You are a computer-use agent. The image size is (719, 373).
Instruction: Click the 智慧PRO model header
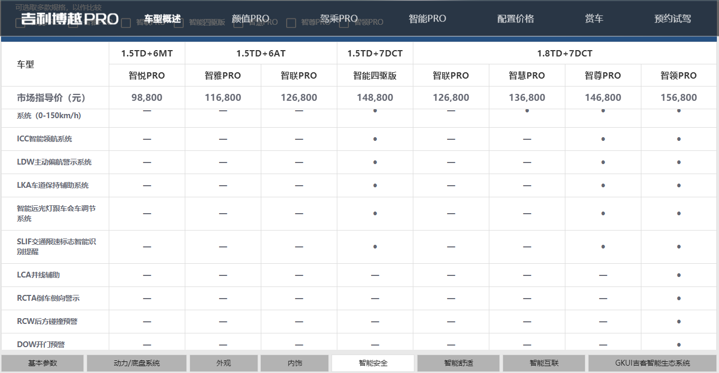pyautogui.click(x=527, y=75)
